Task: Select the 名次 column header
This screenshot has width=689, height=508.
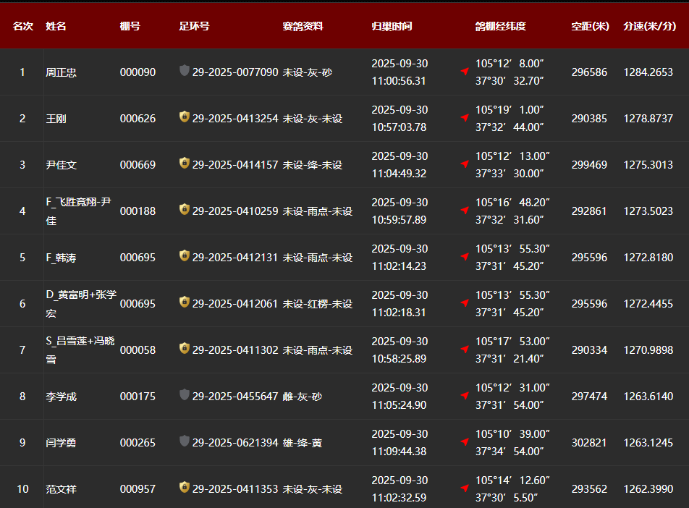Action: 22,26
